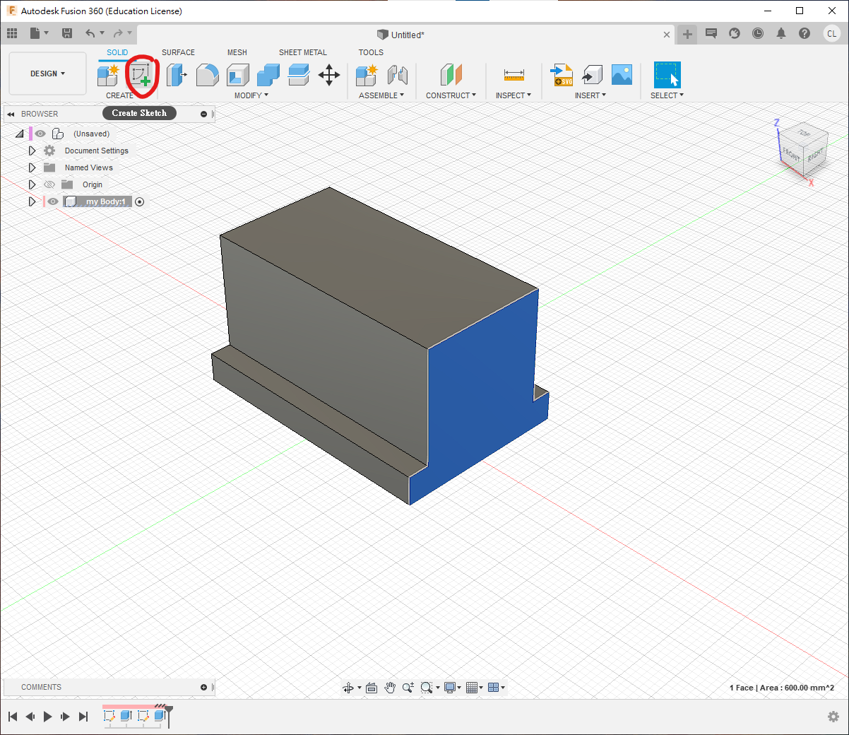The width and height of the screenshot is (849, 735).
Task: Open the DESIGN workspace dropdown
Action: coord(47,73)
